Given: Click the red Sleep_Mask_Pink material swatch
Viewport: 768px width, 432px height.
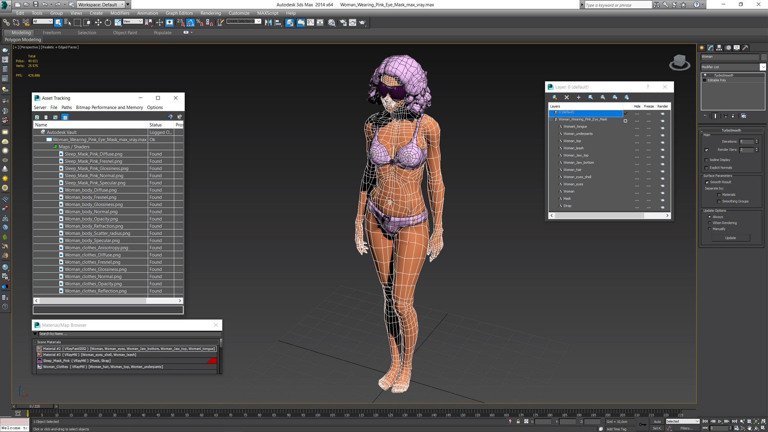Looking at the screenshot, I should tap(212, 361).
